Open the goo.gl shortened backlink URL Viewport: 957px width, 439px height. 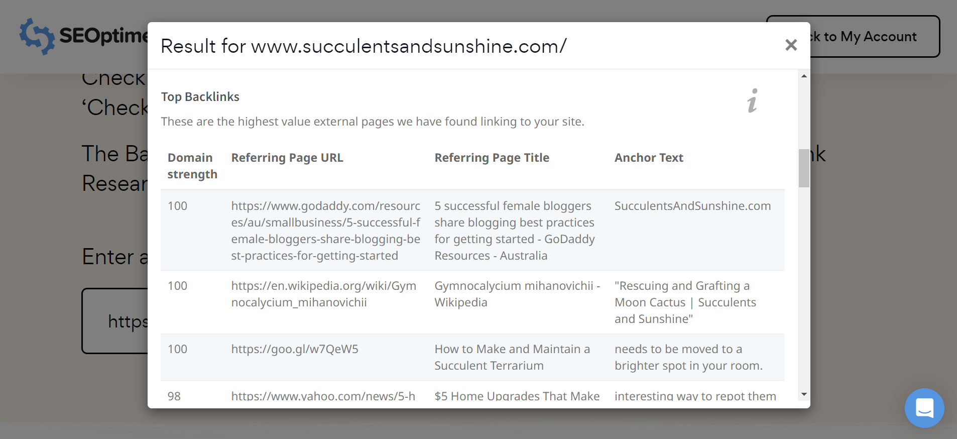pyautogui.click(x=294, y=349)
